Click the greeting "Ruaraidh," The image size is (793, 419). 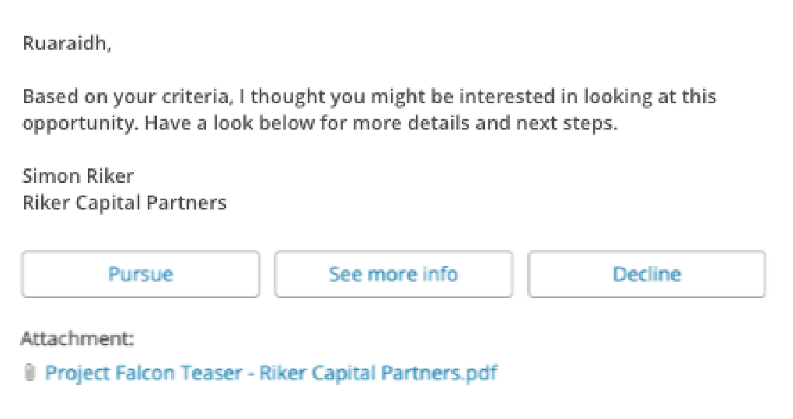(x=67, y=43)
